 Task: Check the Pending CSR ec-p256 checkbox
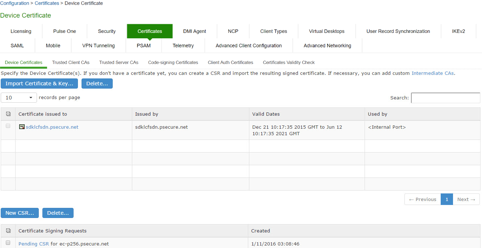(8, 243)
